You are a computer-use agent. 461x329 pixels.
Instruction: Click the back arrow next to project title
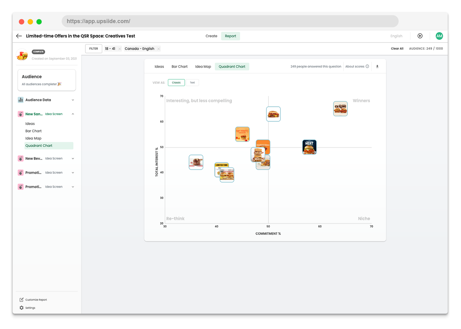[x=19, y=36]
